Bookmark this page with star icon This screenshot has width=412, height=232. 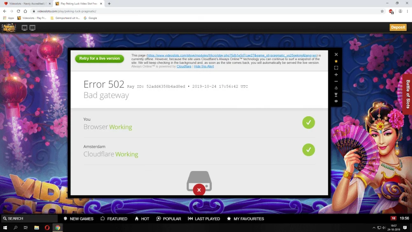click(x=382, y=11)
